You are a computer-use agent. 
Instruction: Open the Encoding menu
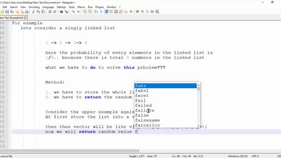pos(34,7)
